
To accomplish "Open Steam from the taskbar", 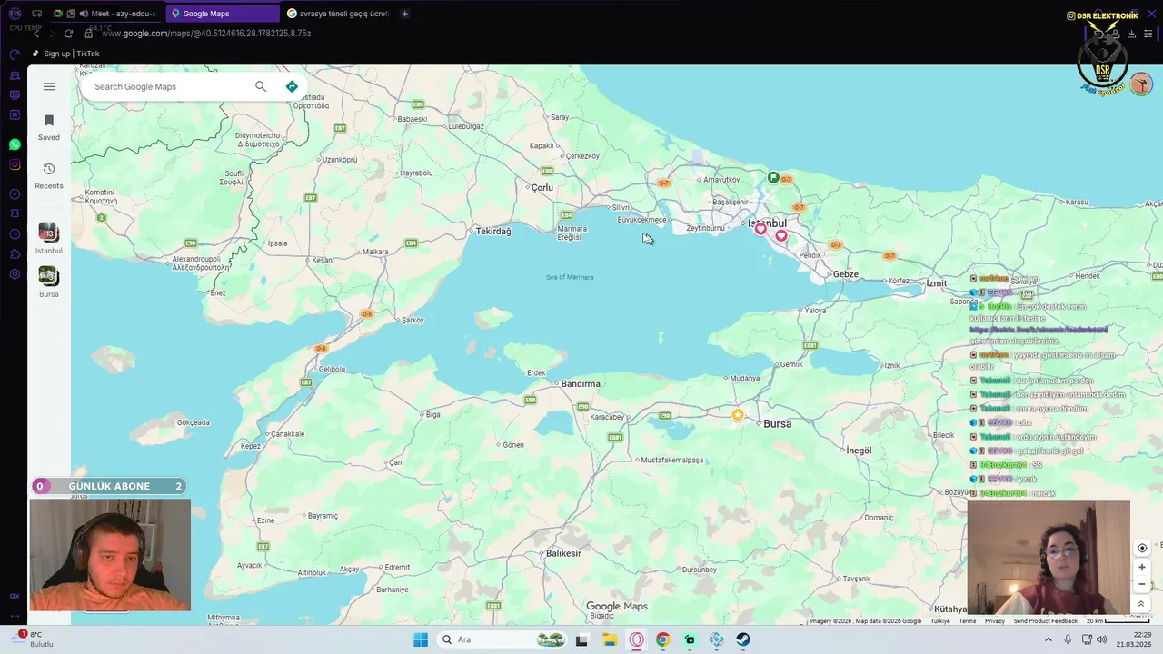I will click(743, 639).
